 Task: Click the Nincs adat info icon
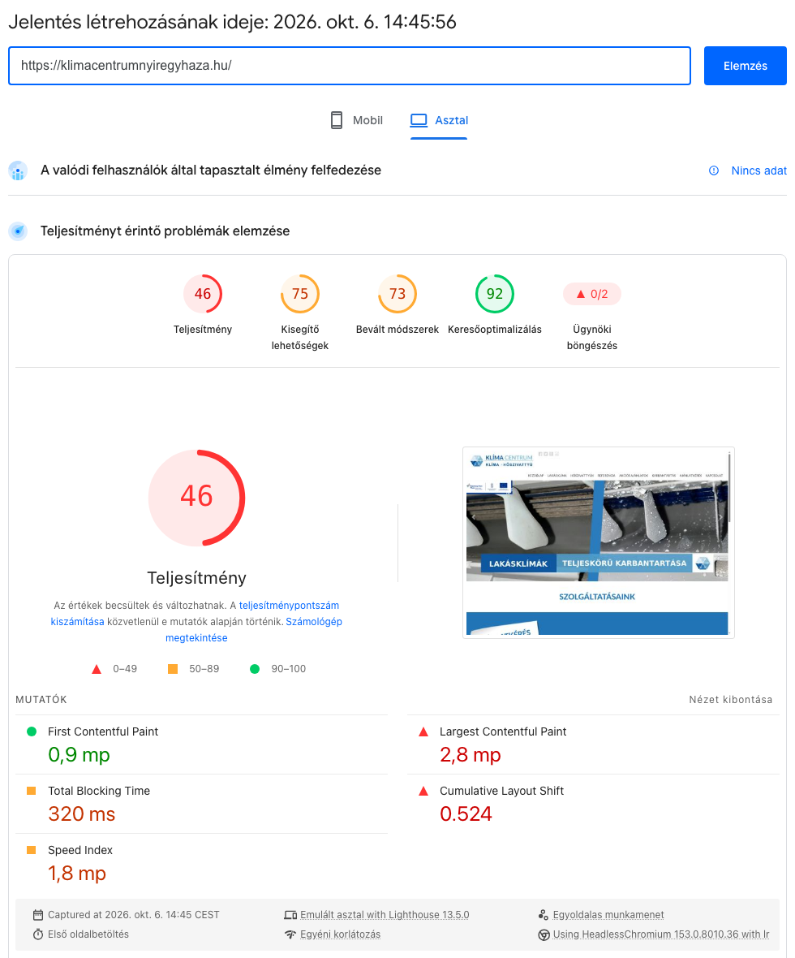tap(714, 170)
